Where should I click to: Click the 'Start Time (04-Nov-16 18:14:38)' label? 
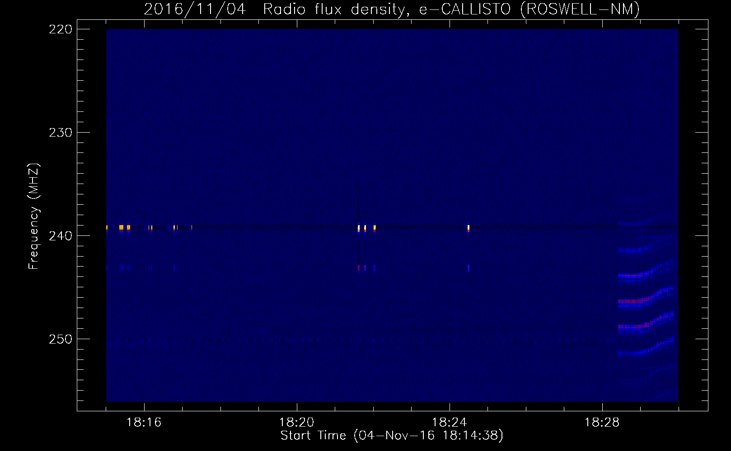[x=392, y=436]
